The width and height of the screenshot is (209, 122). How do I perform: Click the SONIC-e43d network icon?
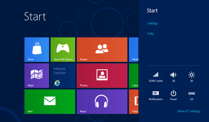click(156, 77)
